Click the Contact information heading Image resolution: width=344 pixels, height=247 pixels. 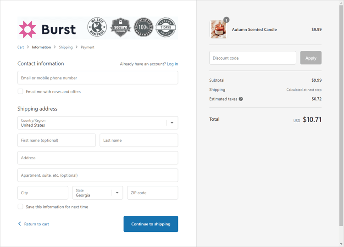[x=41, y=63]
